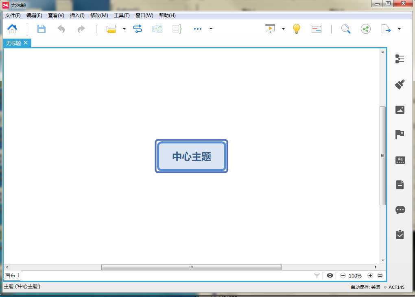
Task: Open the presentation mode dropdown arrow
Action: pos(283,28)
